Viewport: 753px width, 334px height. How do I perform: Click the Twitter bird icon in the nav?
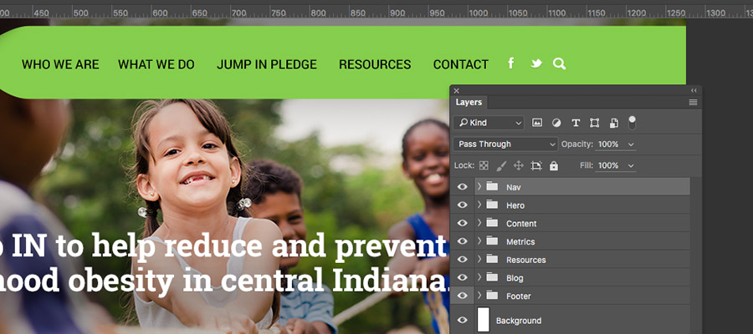click(536, 63)
